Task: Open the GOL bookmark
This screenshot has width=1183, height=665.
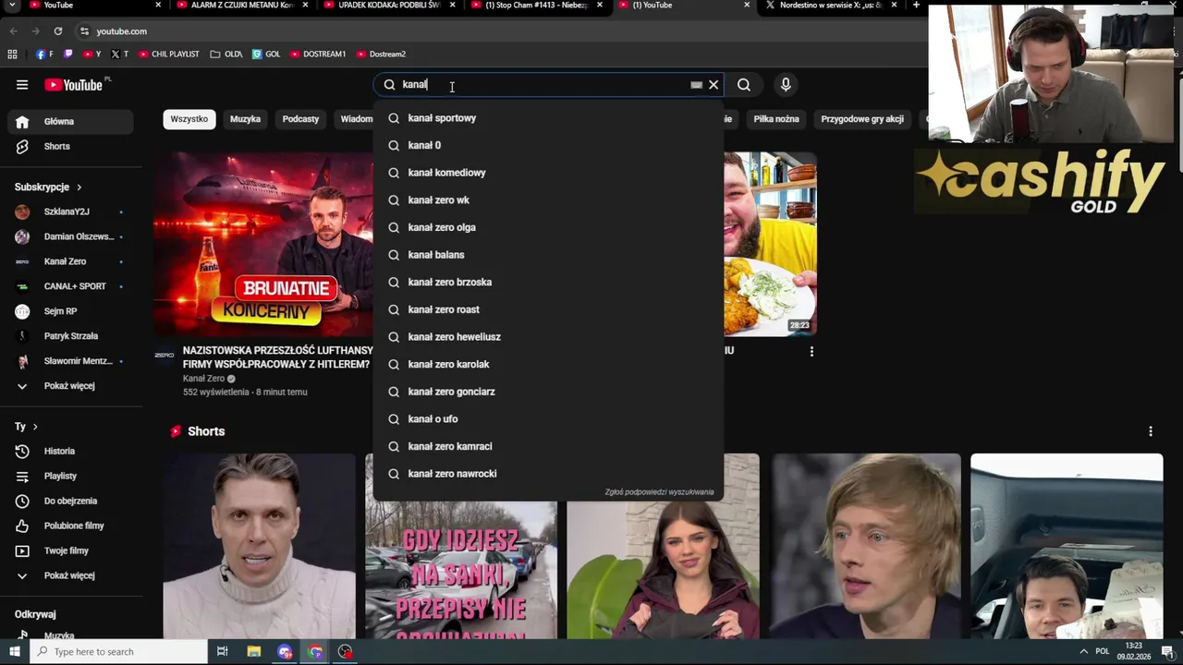Action: point(266,54)
